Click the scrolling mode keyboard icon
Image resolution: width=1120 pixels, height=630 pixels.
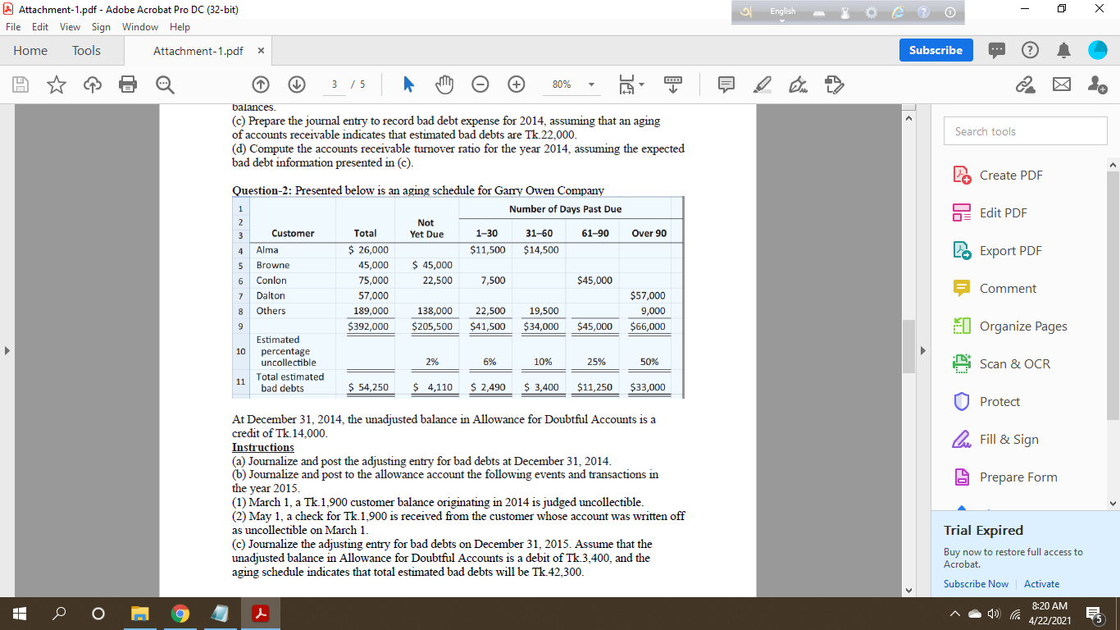pos(674,84)
